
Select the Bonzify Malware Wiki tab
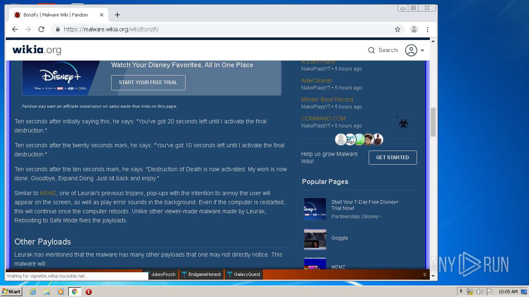click(58, 15)
